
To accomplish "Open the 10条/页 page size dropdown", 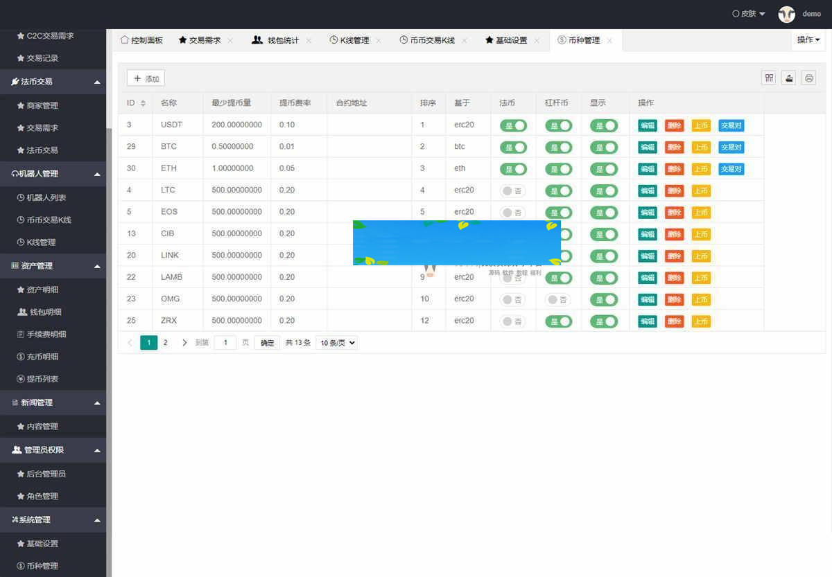I will 336,342.
